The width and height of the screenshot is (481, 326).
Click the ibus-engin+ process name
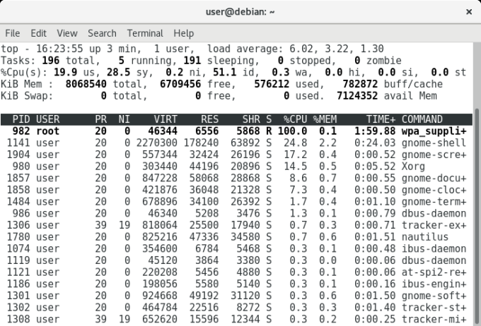pyautogui.click(x=434, y=284)
